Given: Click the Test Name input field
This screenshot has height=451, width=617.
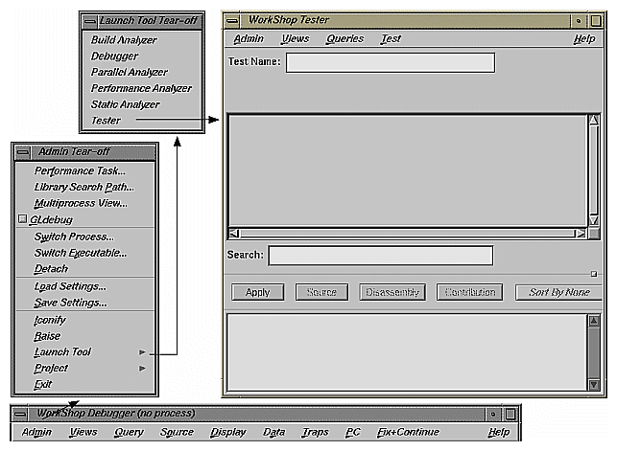Looking at the screenshot, I should (x=390, y=63).
